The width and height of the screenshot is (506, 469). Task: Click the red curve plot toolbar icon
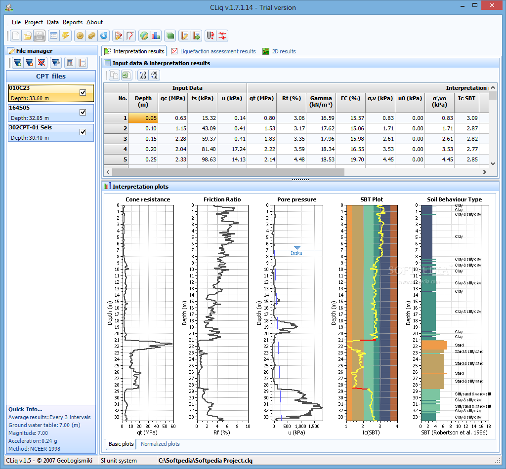click(130, 36)
